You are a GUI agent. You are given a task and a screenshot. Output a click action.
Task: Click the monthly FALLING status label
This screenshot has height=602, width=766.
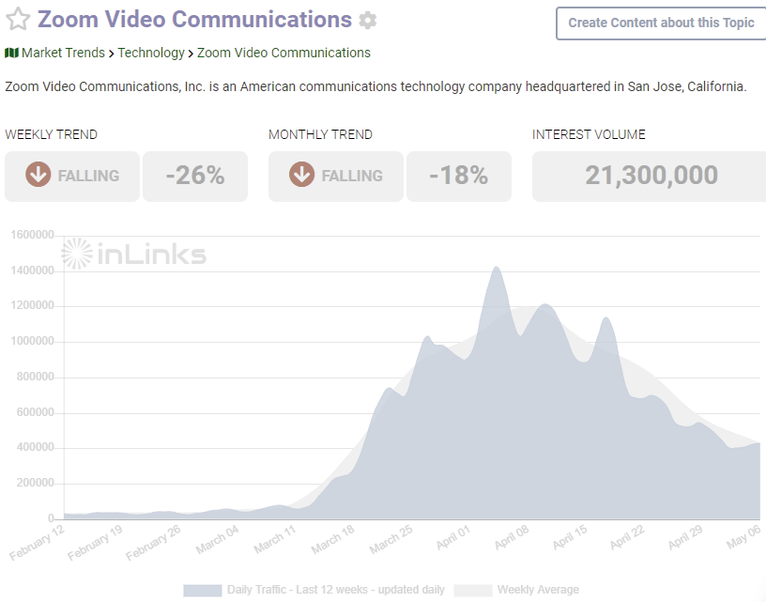352,176
